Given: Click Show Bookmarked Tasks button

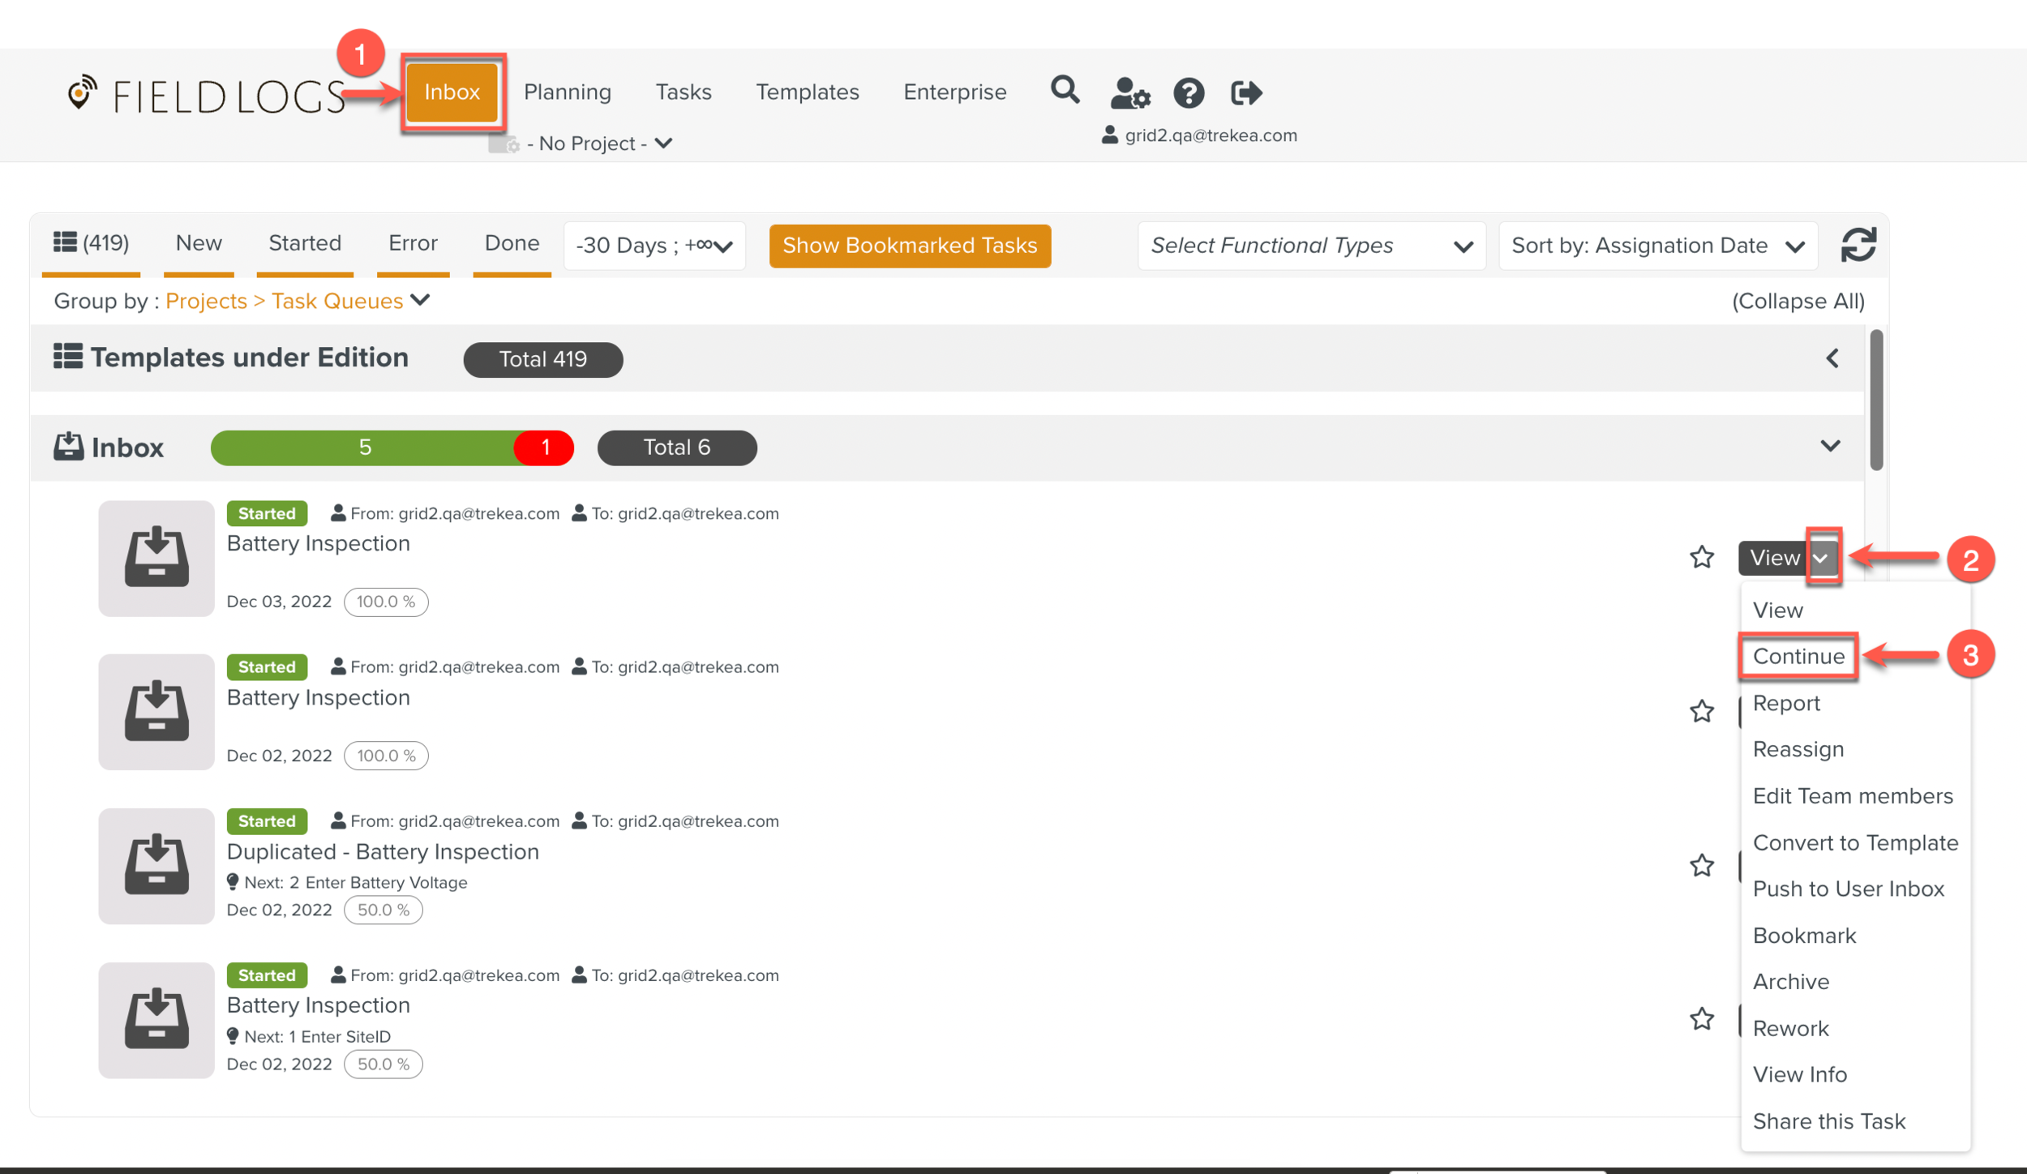Looking at the screenshot, I should [x=909, y=246].
